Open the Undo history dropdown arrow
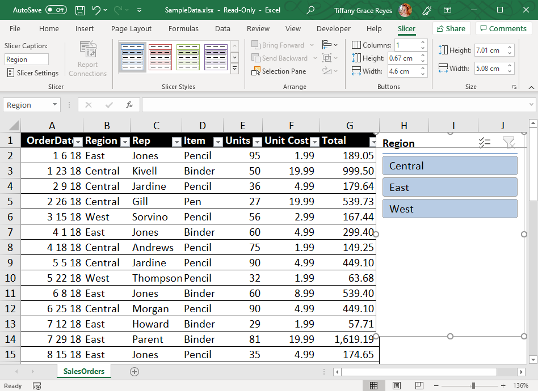 point(106,10)
